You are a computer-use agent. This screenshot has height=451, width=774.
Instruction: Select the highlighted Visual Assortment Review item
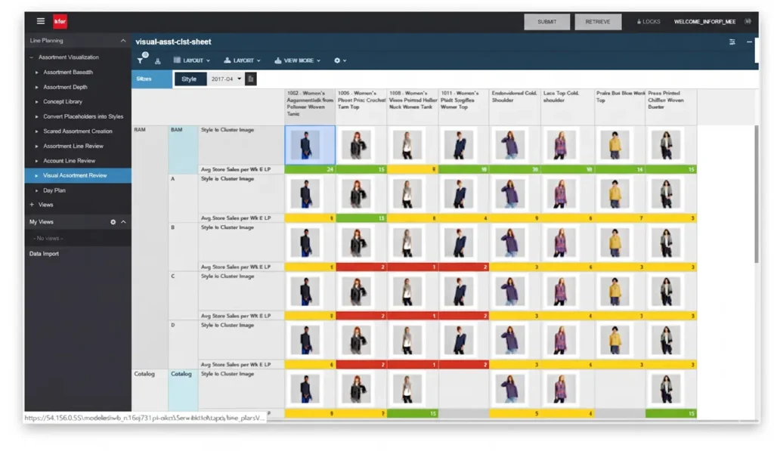coord(78,176)
